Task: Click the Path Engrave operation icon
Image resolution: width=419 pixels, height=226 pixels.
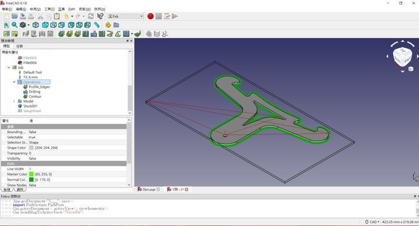Action: point(118,34)
